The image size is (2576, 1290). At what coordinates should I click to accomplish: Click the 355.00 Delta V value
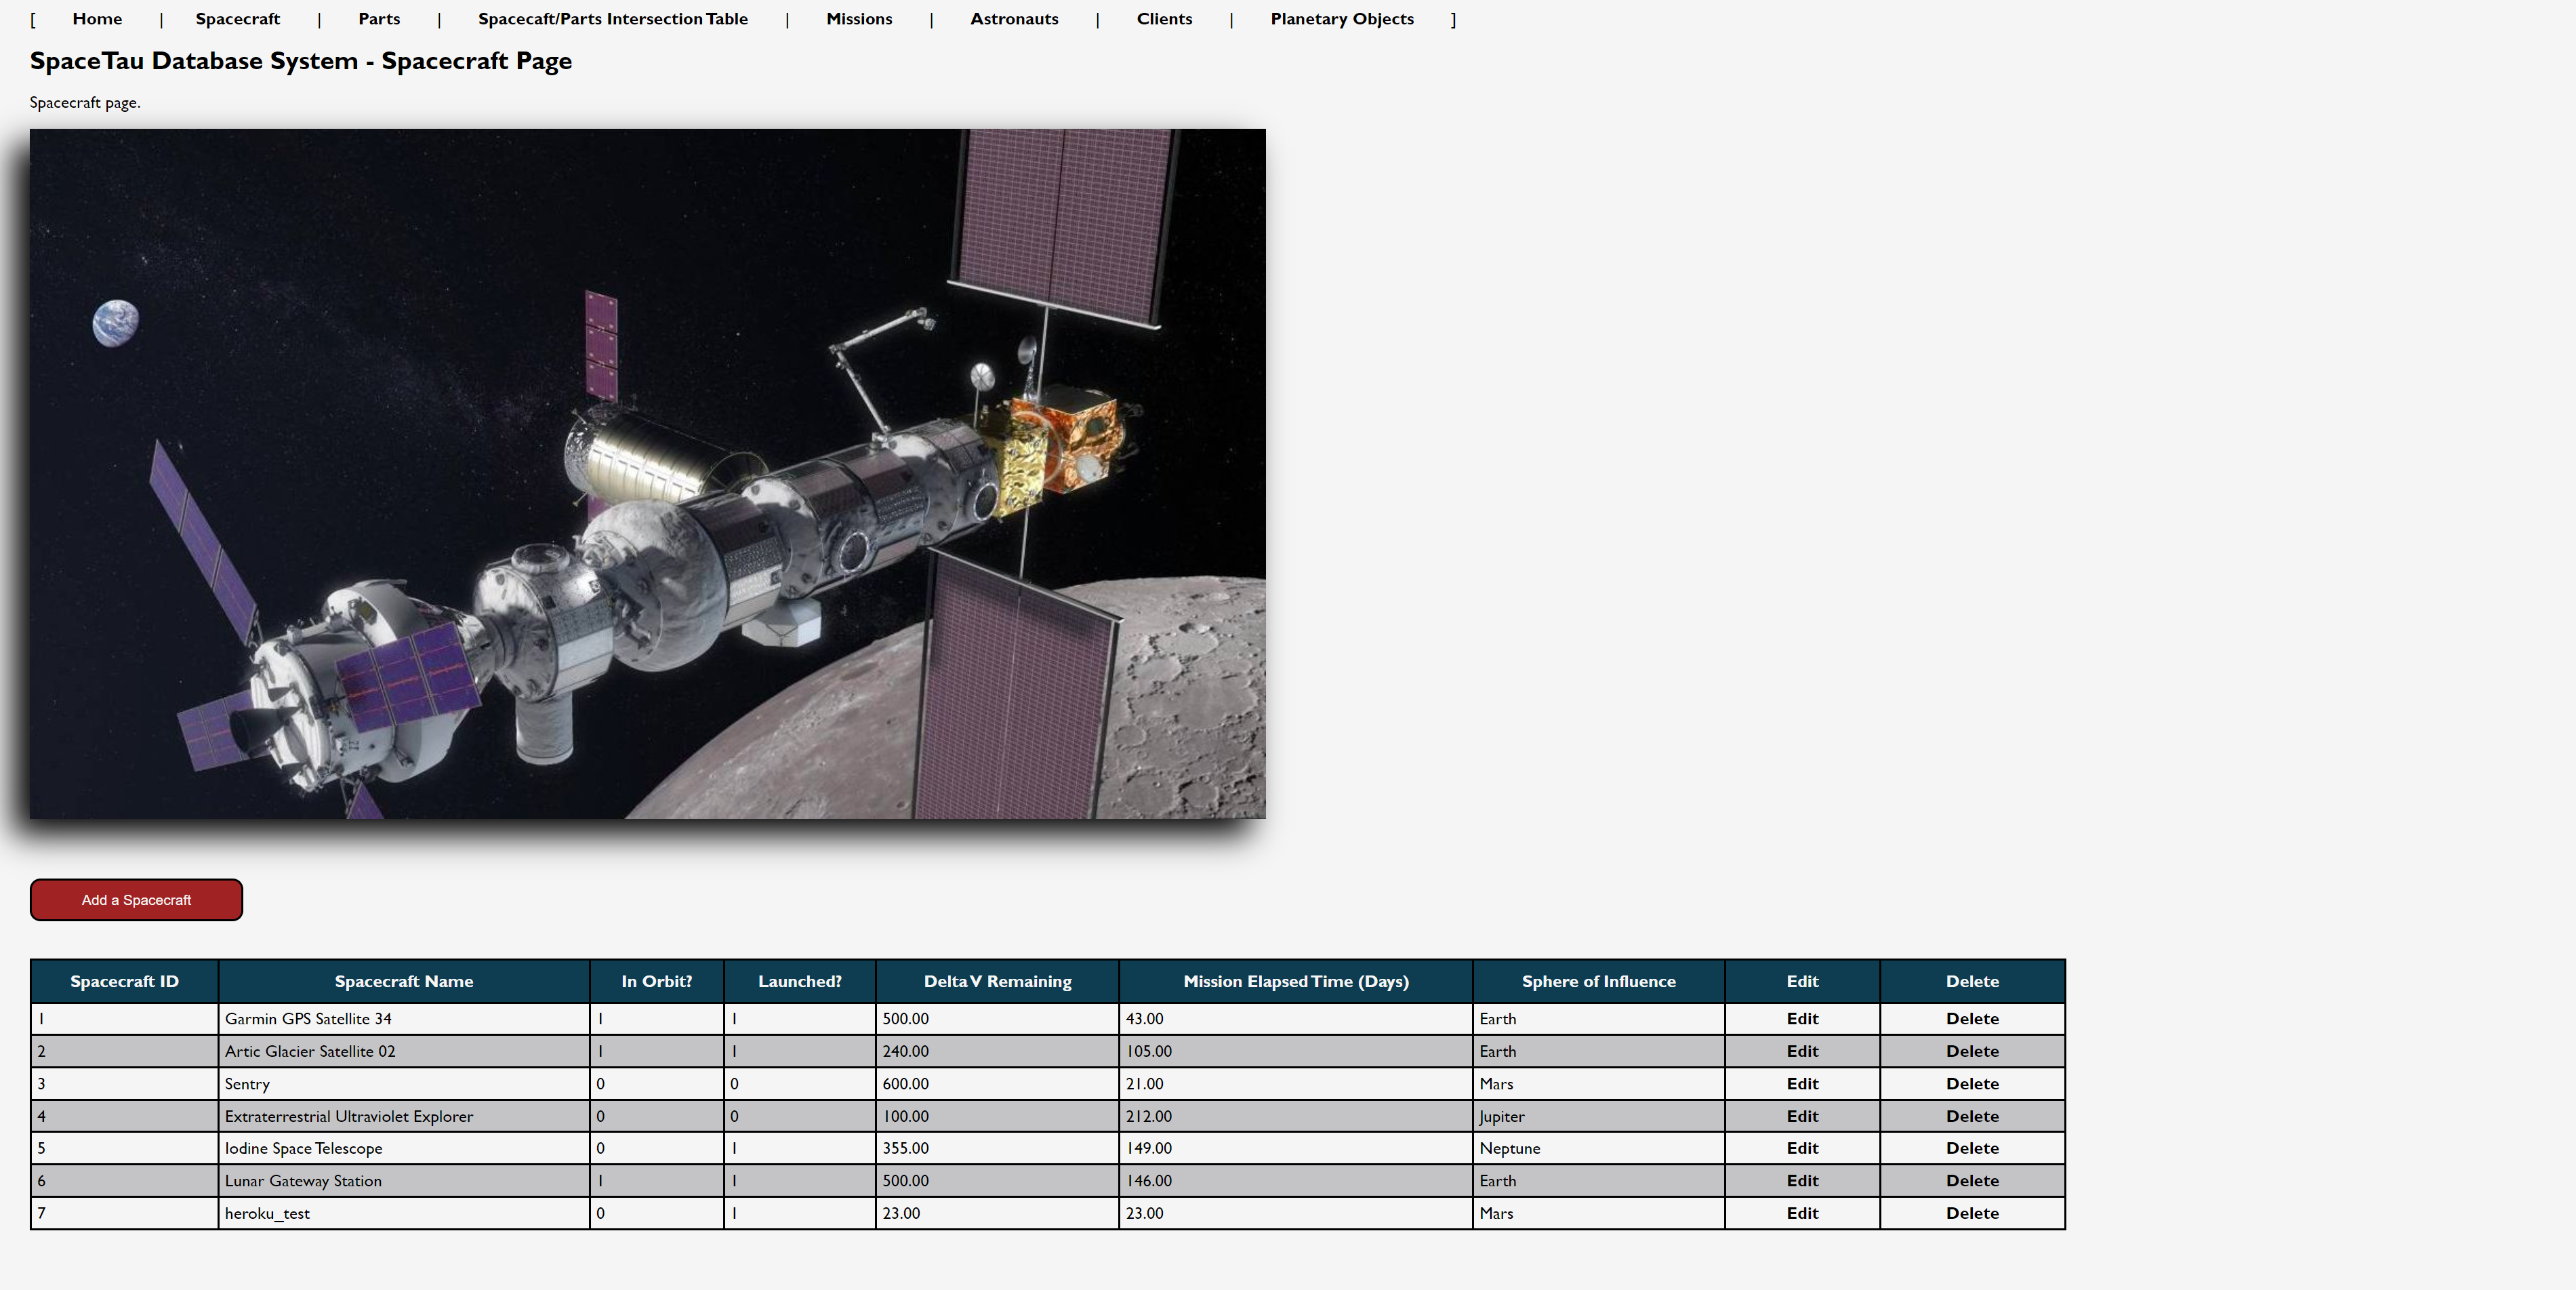(x=997, y=1148)
